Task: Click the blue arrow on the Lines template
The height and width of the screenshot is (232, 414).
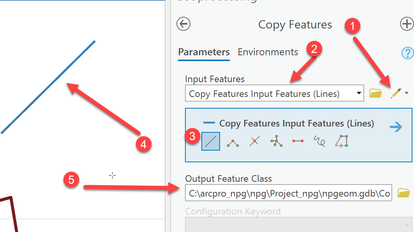Action: (x=396, y=127)
